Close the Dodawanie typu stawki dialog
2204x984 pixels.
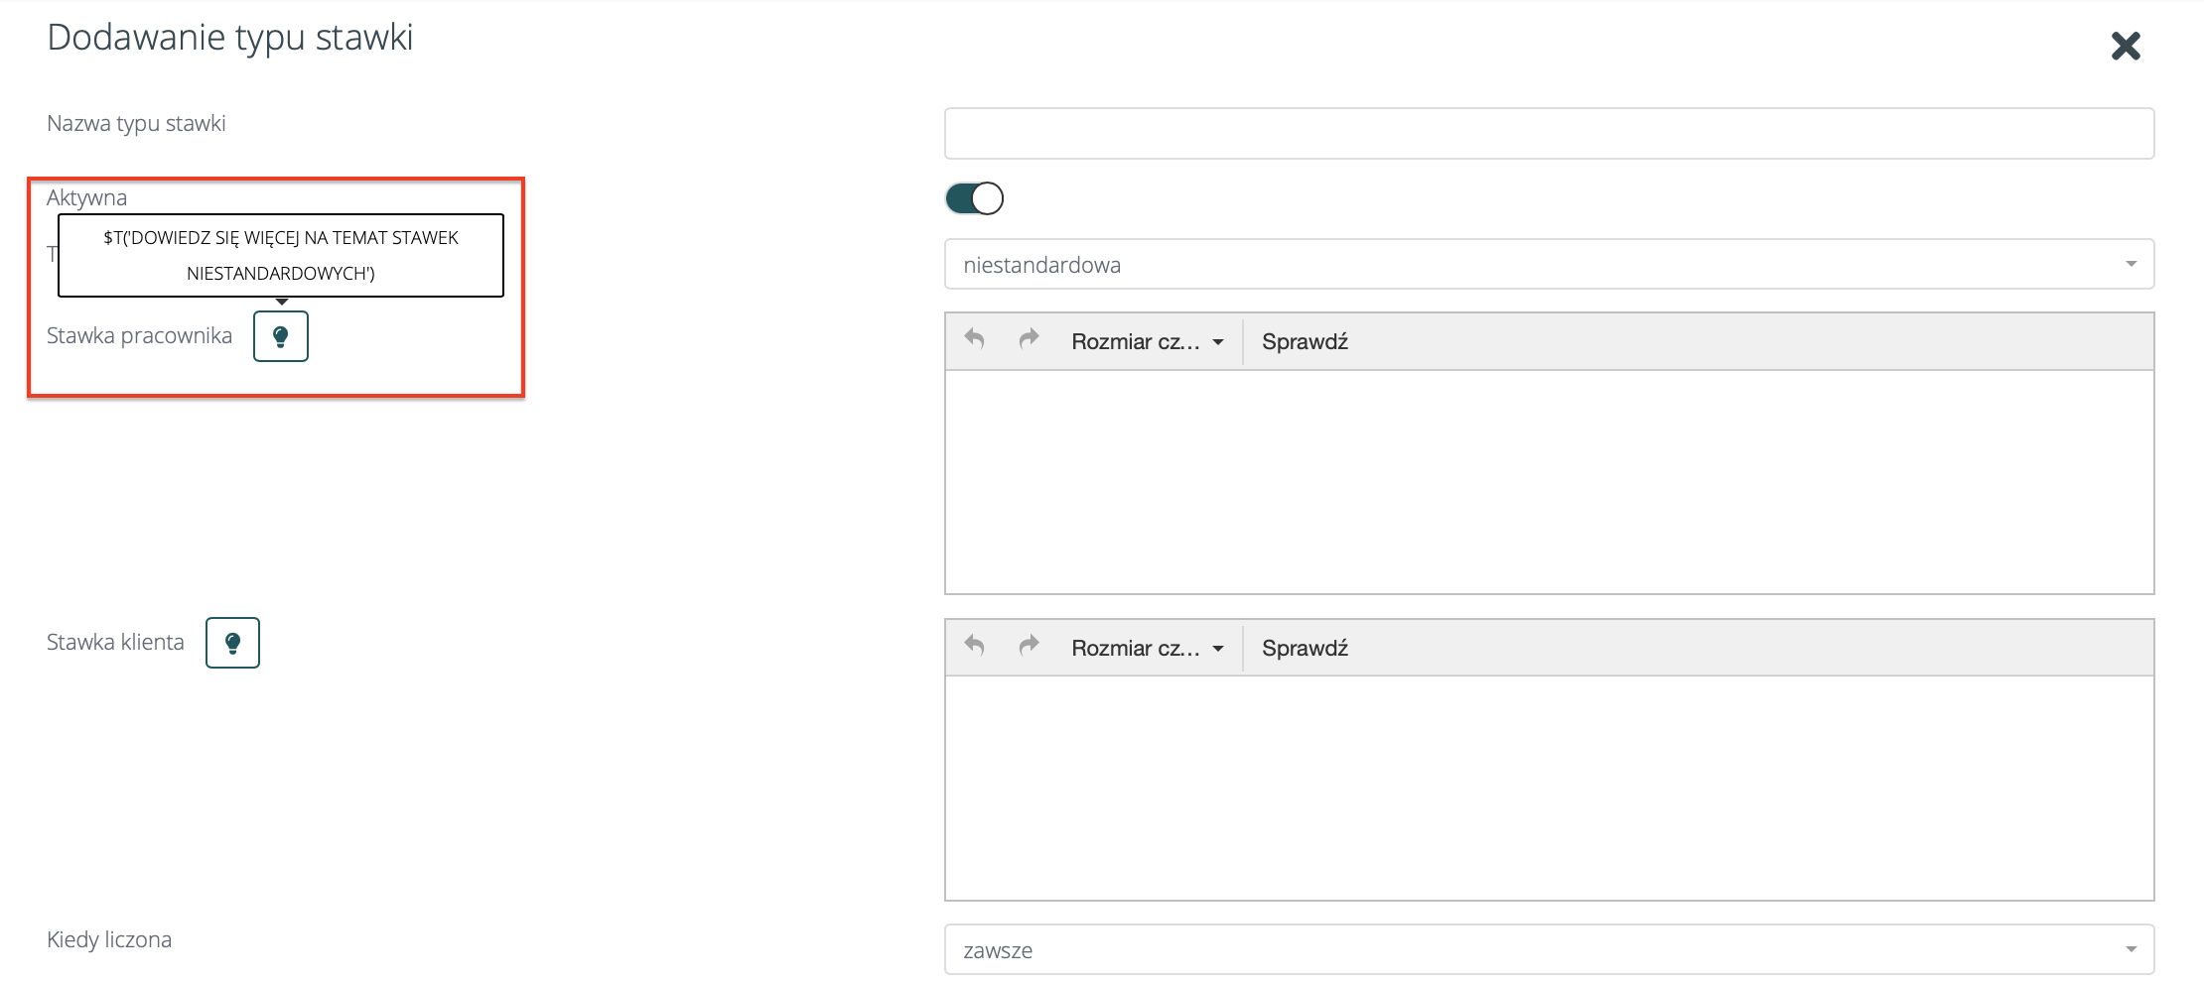pos(2125,46)
